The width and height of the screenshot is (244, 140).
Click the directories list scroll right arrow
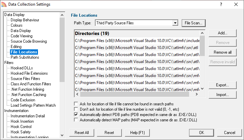coord(197,94)
